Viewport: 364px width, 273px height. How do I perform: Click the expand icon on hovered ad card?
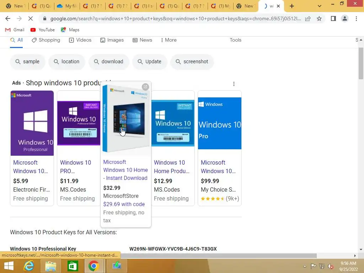145,87
